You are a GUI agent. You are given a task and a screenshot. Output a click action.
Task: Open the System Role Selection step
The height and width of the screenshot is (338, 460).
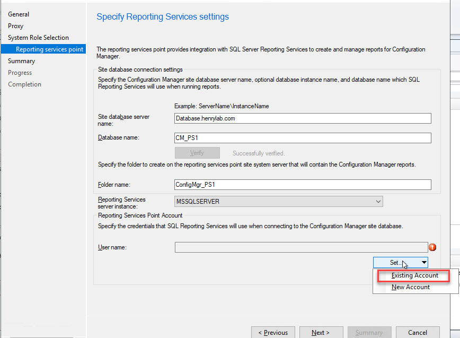pyautogui.click(x=38, y=38)
